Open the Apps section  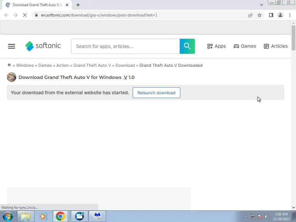(x=216, y=46)
